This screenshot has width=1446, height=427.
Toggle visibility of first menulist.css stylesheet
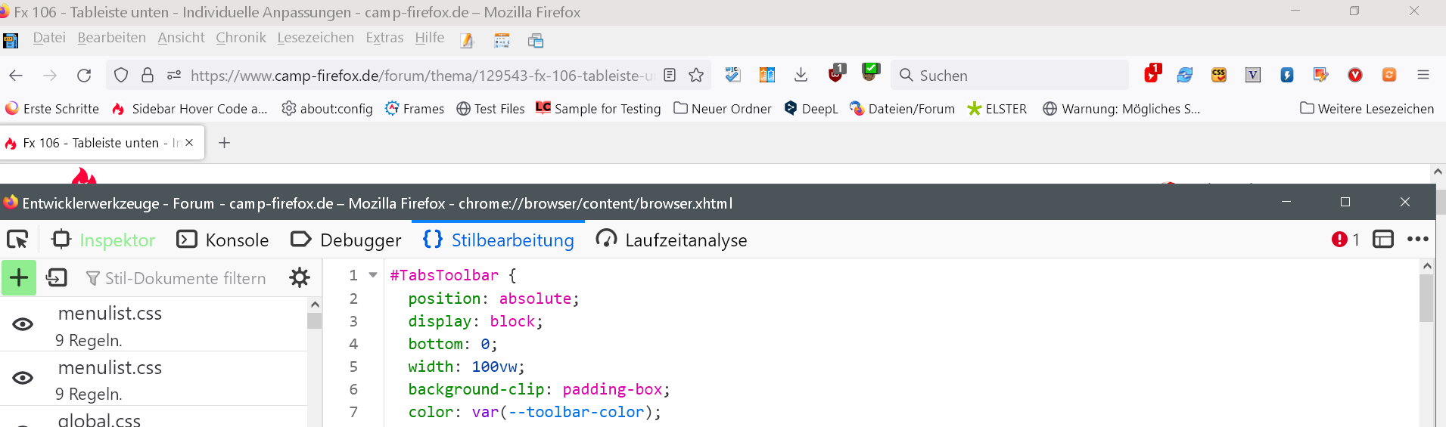[23, 325]
